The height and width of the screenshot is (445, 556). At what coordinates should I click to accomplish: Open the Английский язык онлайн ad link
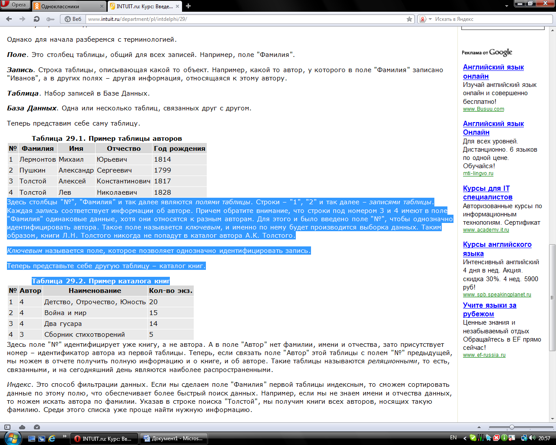click(x=493, y=72)
